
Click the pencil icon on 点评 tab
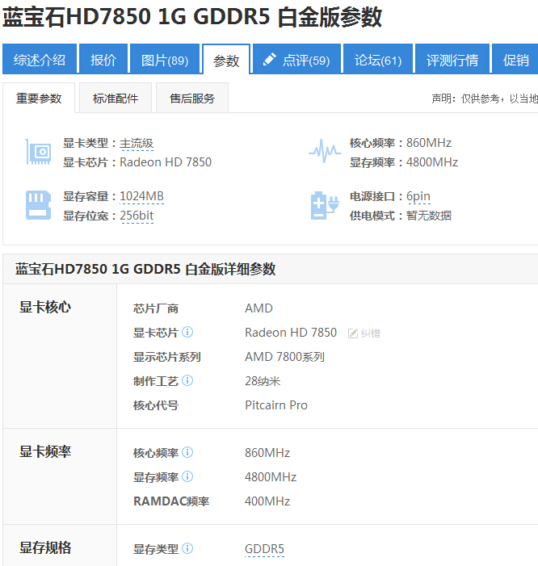(x=269, y=59)
